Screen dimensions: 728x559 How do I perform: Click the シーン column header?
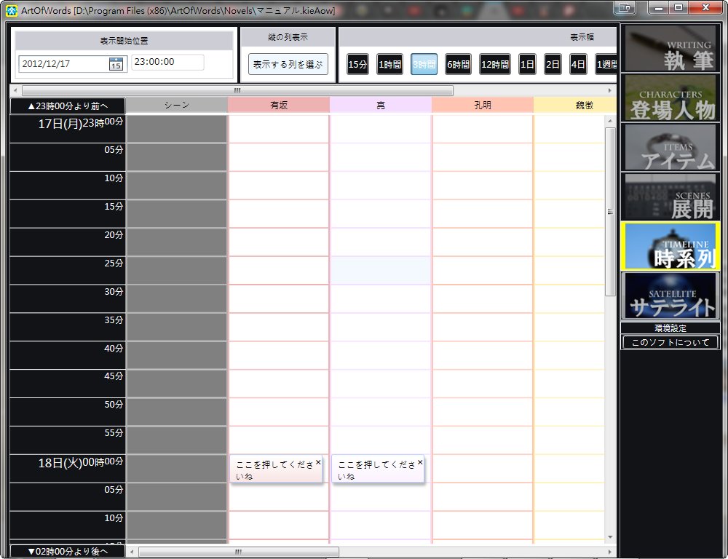177,106
